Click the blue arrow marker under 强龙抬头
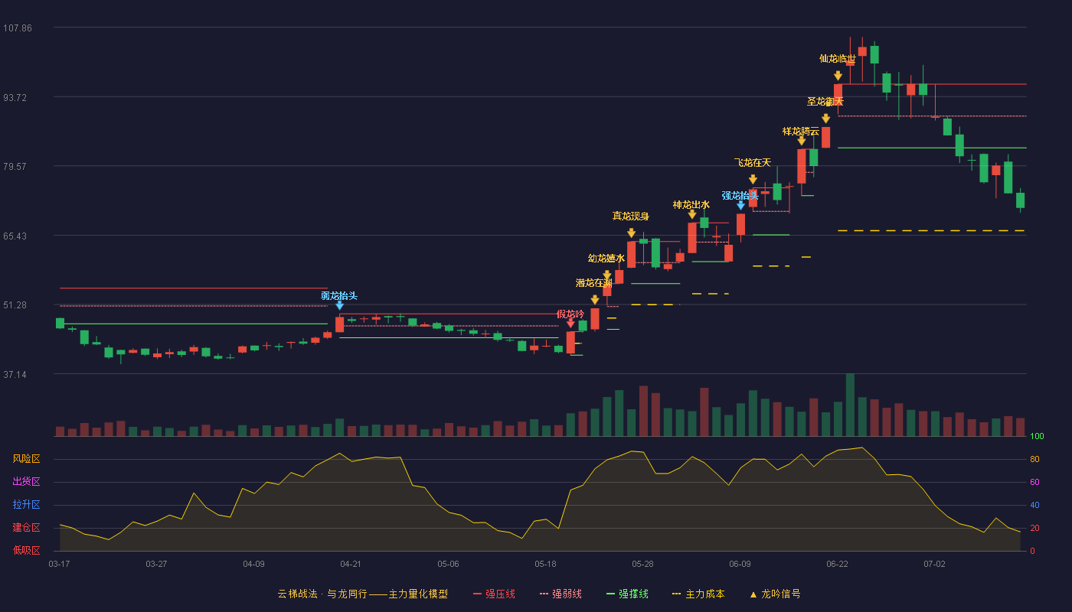The height and width of the screenshot is (612, 1072). (740, 205)
